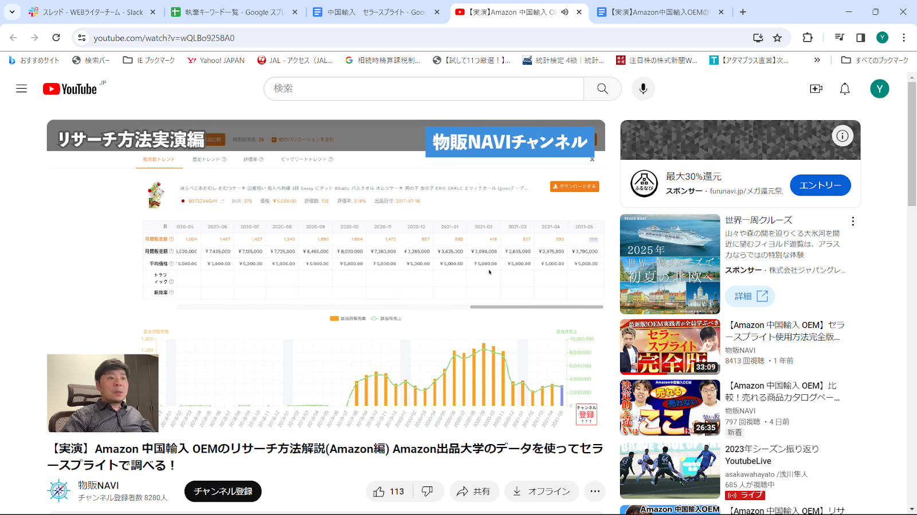Click チャンネル登録 subscribe button
The height and width of the screenshot is (515, 917).
coord(223,492)
